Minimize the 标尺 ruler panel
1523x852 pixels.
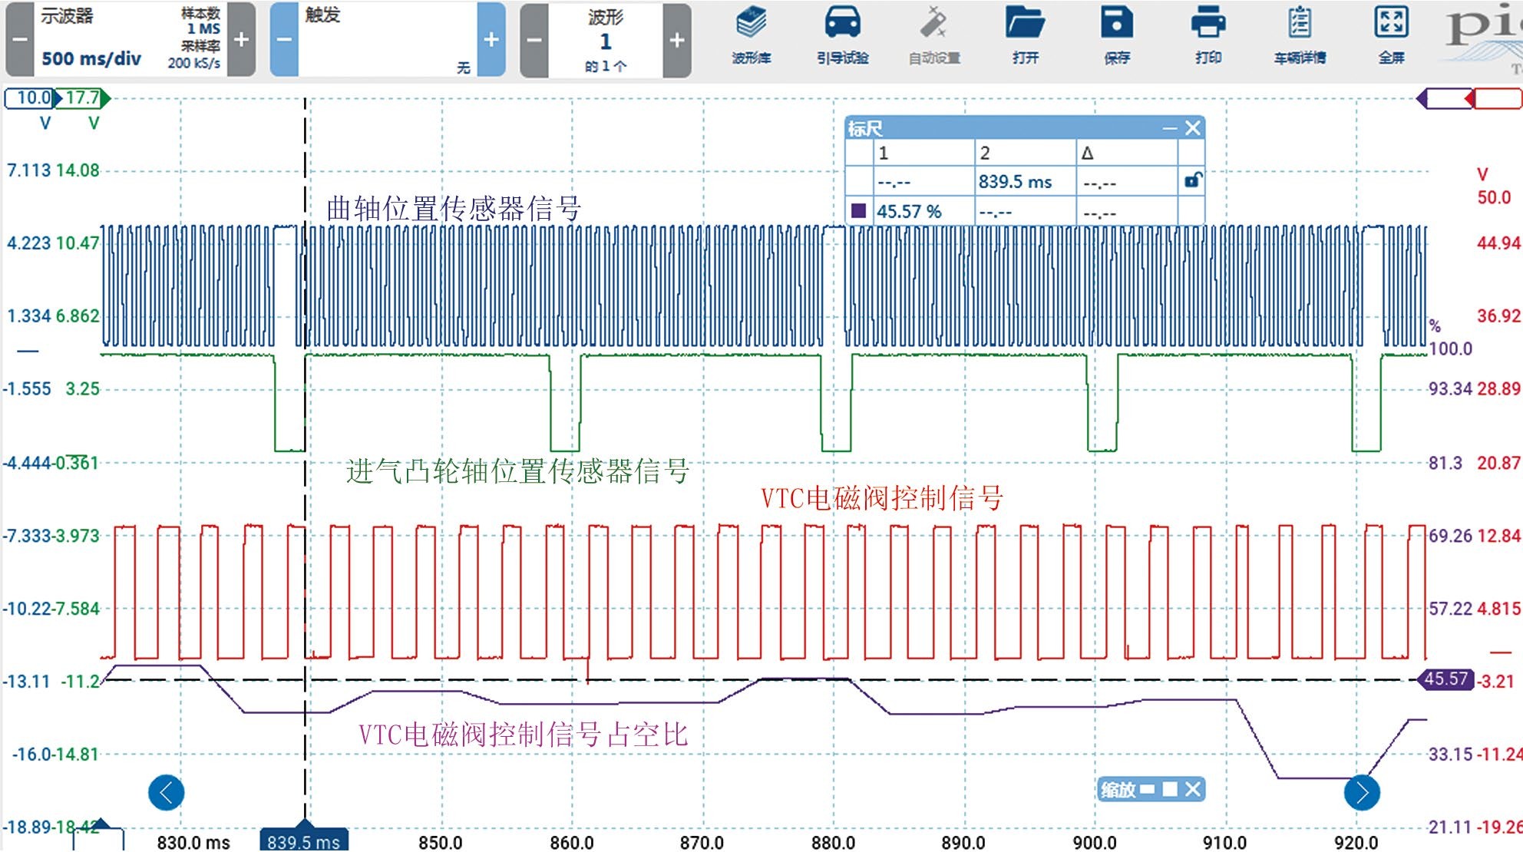pos(1169,128)
